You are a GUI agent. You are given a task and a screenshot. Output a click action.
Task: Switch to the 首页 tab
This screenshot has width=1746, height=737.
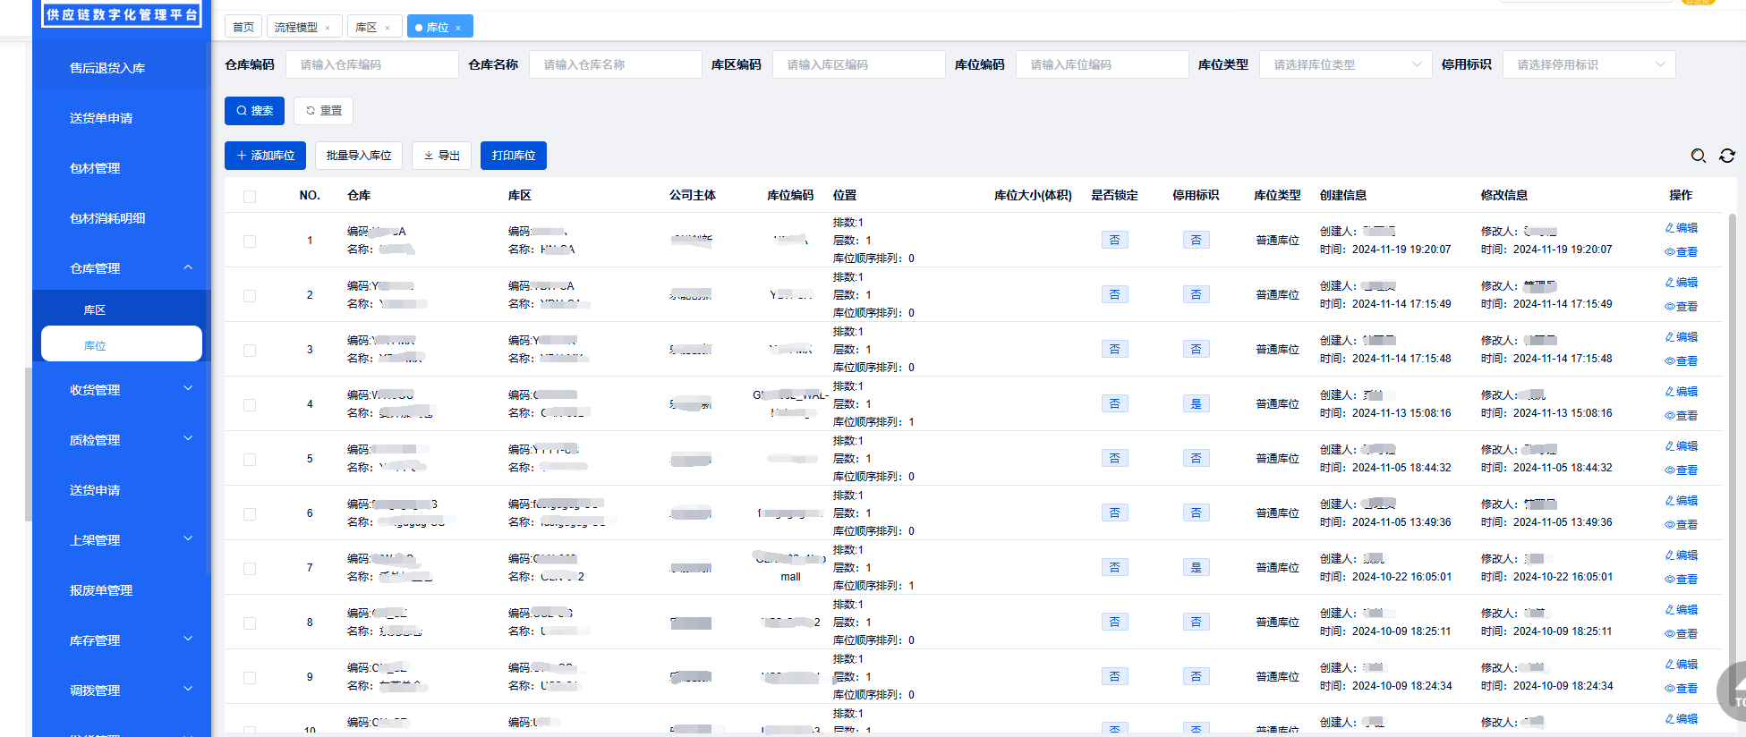(243, 28)
